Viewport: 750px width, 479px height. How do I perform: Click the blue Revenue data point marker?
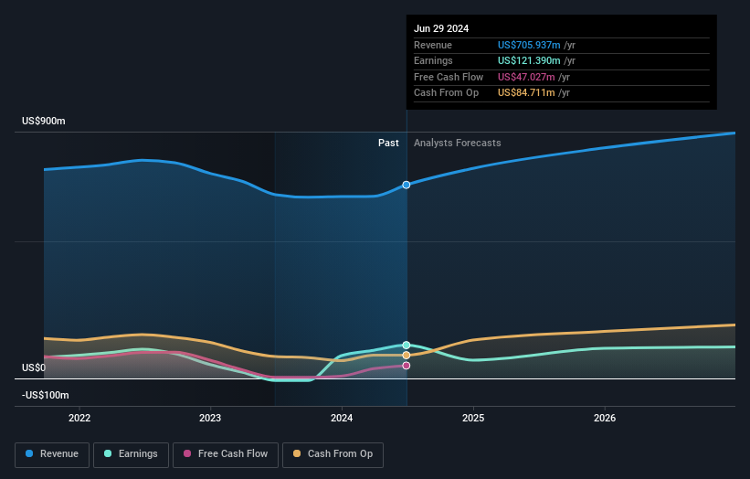(407, 185)
